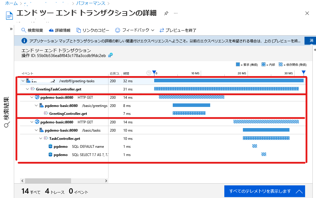Collapse the /basic/greetings request row
Viewport: 316px width, 198px height.
click(x=36, y=105)
